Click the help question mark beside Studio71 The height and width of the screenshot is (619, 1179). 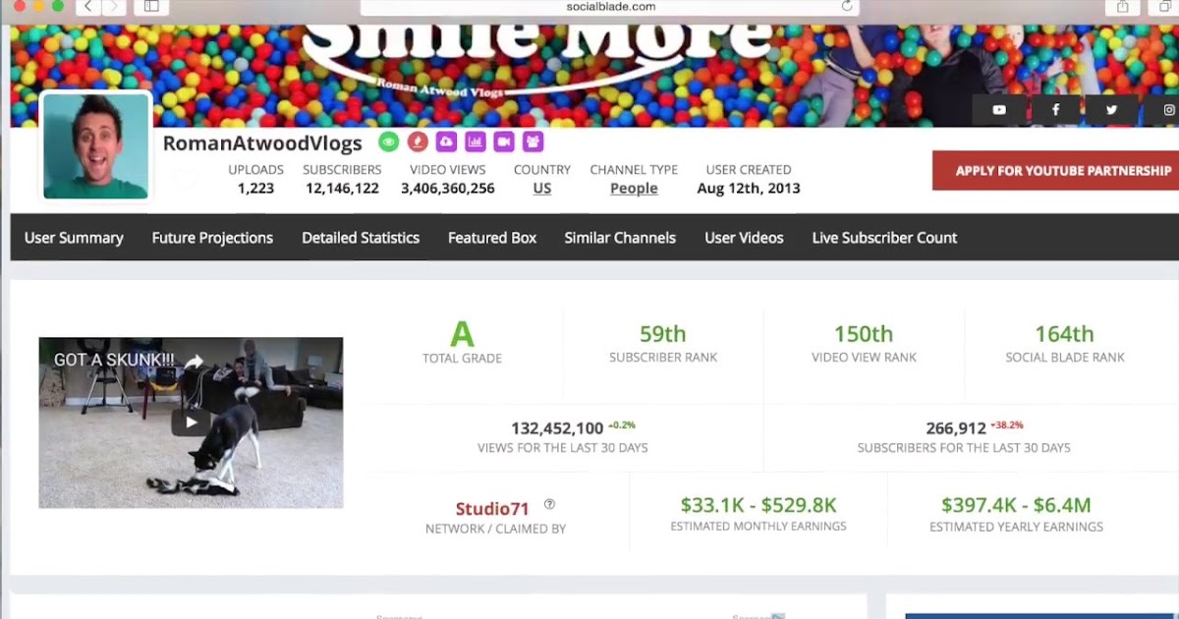pyautogui.click(x=549, y=504)
